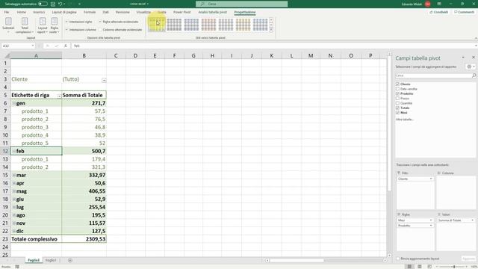The image size is (478, 269).
Task: Click the Condividi button
Action: [x=438, y=12]
